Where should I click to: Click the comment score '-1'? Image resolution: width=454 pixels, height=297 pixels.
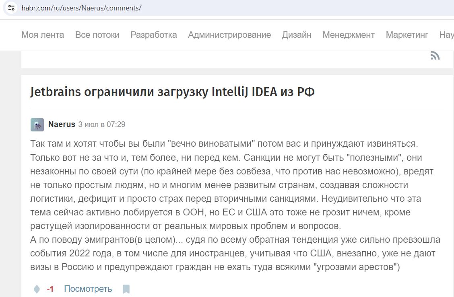50,289
